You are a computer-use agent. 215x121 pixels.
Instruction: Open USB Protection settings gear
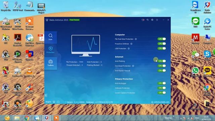point(129,48)
